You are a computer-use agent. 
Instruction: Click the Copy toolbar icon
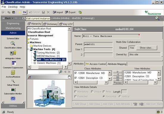pyautogui.click(x=9, y=12)
